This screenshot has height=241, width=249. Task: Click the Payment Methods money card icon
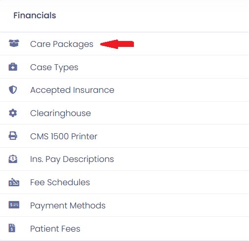pos(14,205)
